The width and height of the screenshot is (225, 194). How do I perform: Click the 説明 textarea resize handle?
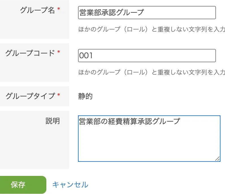point(217,159)
